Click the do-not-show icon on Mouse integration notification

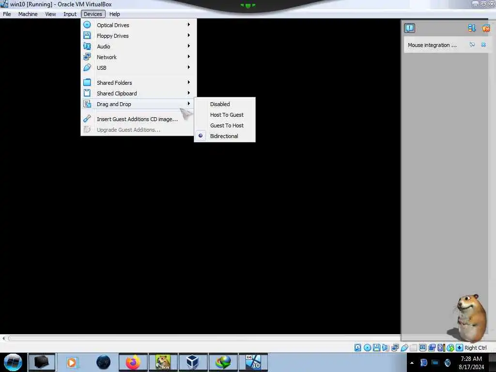(x=472, y=45)
